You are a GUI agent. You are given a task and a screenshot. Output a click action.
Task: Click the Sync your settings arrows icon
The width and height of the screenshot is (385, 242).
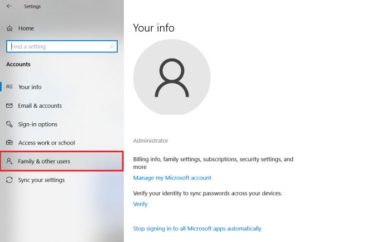click(x=9, y=180)
